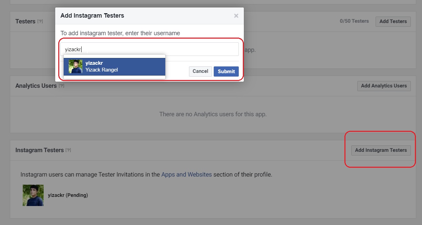Click the Instagram Testers section heading
Viewport: 422px width, 225px height.
point(40,150)
